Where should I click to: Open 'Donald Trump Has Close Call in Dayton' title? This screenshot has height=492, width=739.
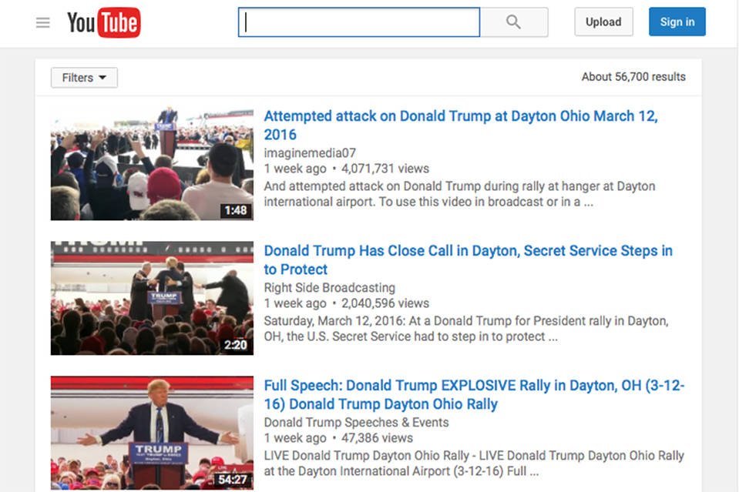click(x=468, y=260)
